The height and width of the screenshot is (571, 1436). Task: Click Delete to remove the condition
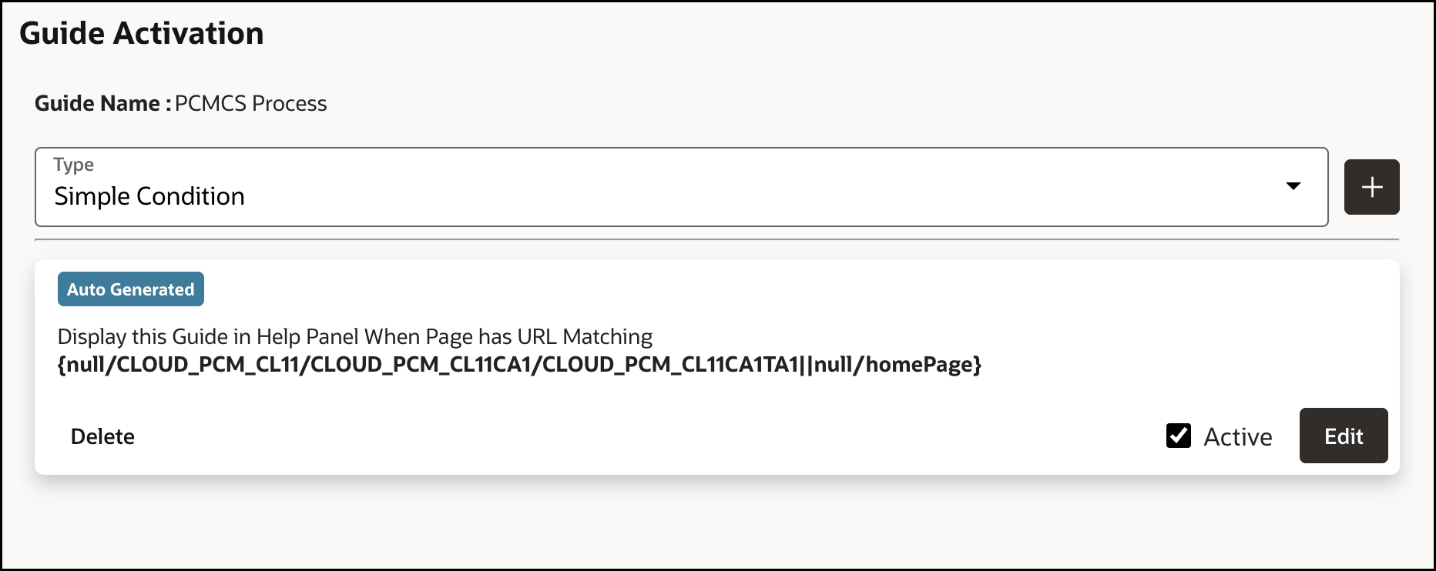(102, 436)
